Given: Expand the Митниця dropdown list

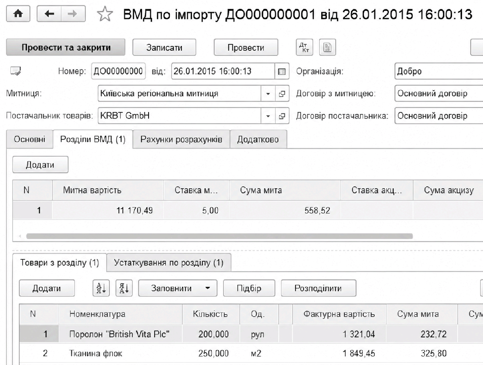Looking at the screenshot, I should [268, 94].
